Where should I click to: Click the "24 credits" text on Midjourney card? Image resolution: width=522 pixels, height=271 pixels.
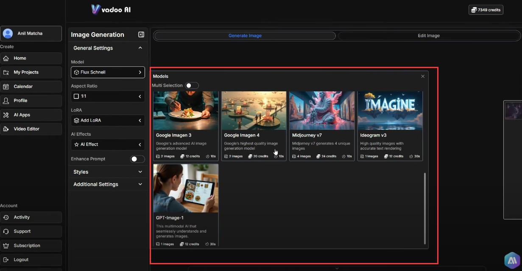point(329,156)
